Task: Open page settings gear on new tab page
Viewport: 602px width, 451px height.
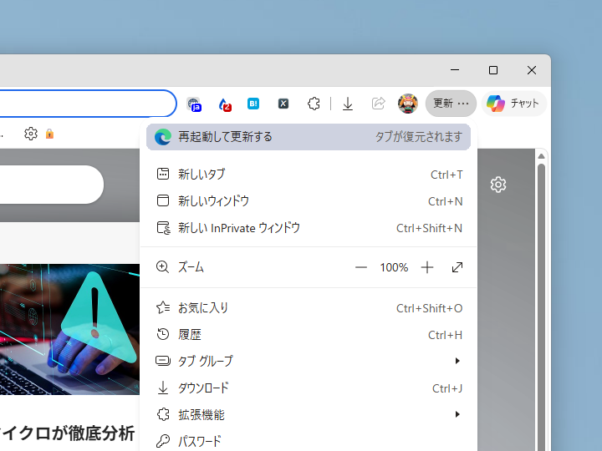Action: (x=498, y=185)
